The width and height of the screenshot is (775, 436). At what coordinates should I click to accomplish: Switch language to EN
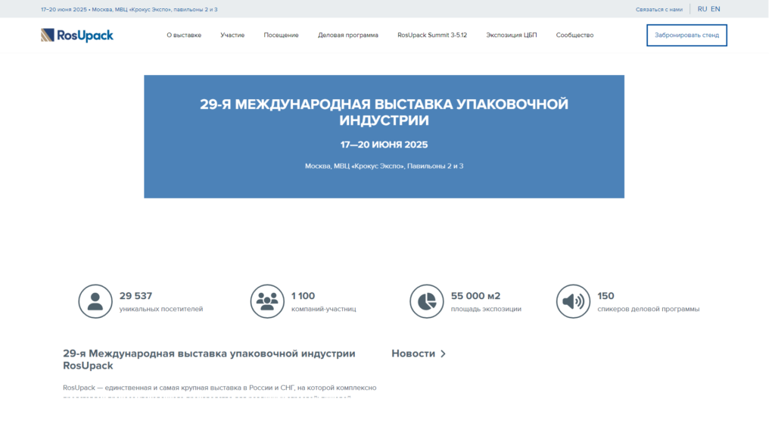pyautogui.click(x=715, y=9)
